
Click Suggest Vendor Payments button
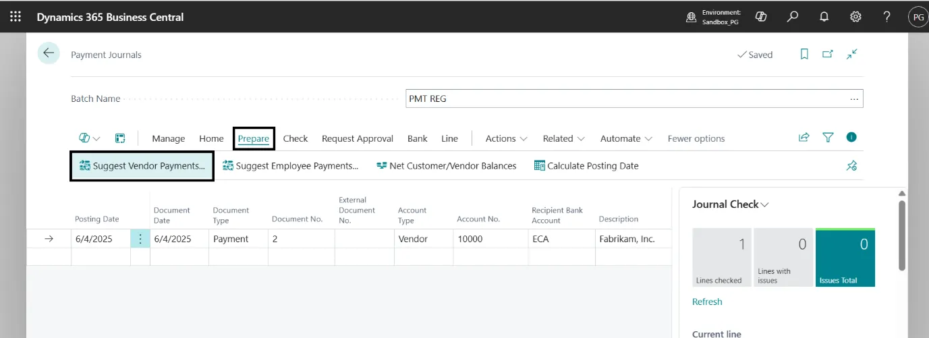coord(142,166)
